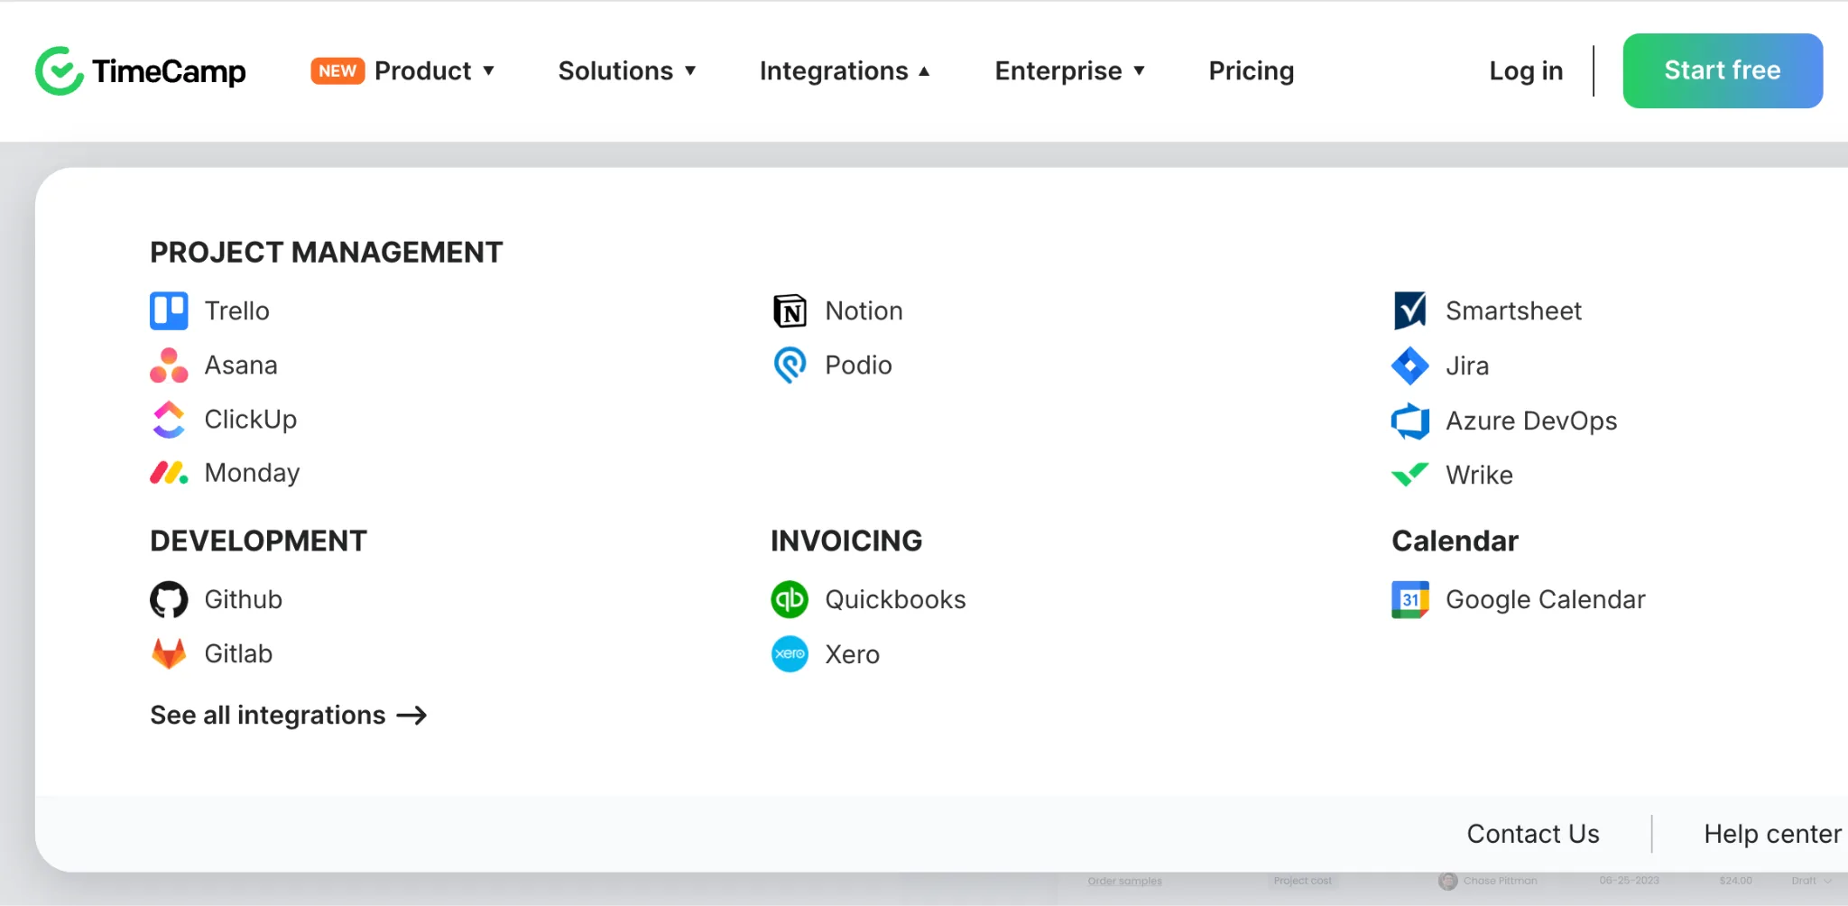Open the Product menu

pyautogui.click(x=422, y=71)
